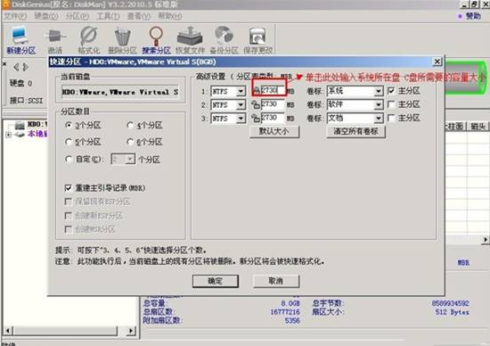Image resolution: width=490 pixels, height=346 pixels.
Task: Click the heads (磁头) column header
Action: tap(478, 127)
